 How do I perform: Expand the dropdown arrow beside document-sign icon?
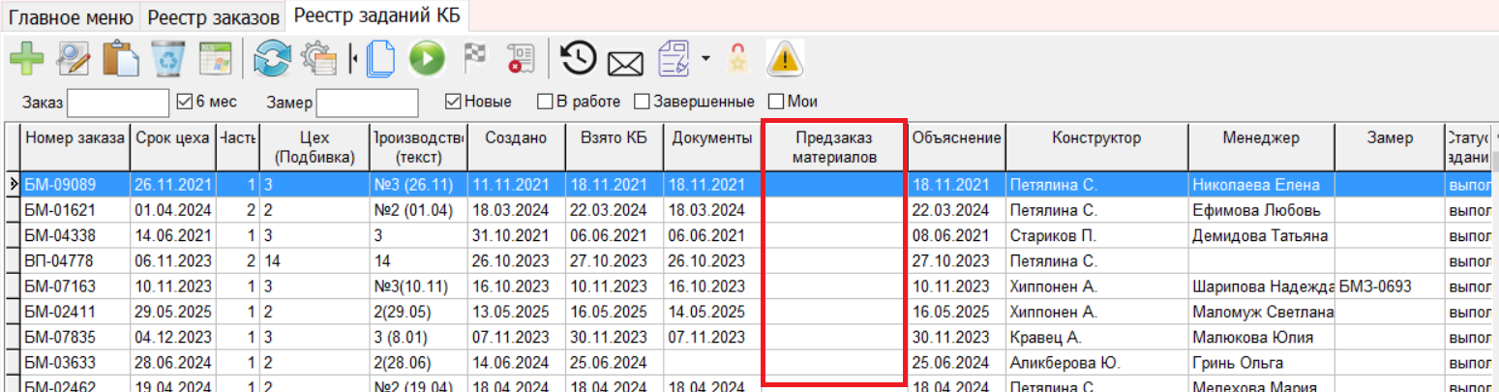point(705,59)
